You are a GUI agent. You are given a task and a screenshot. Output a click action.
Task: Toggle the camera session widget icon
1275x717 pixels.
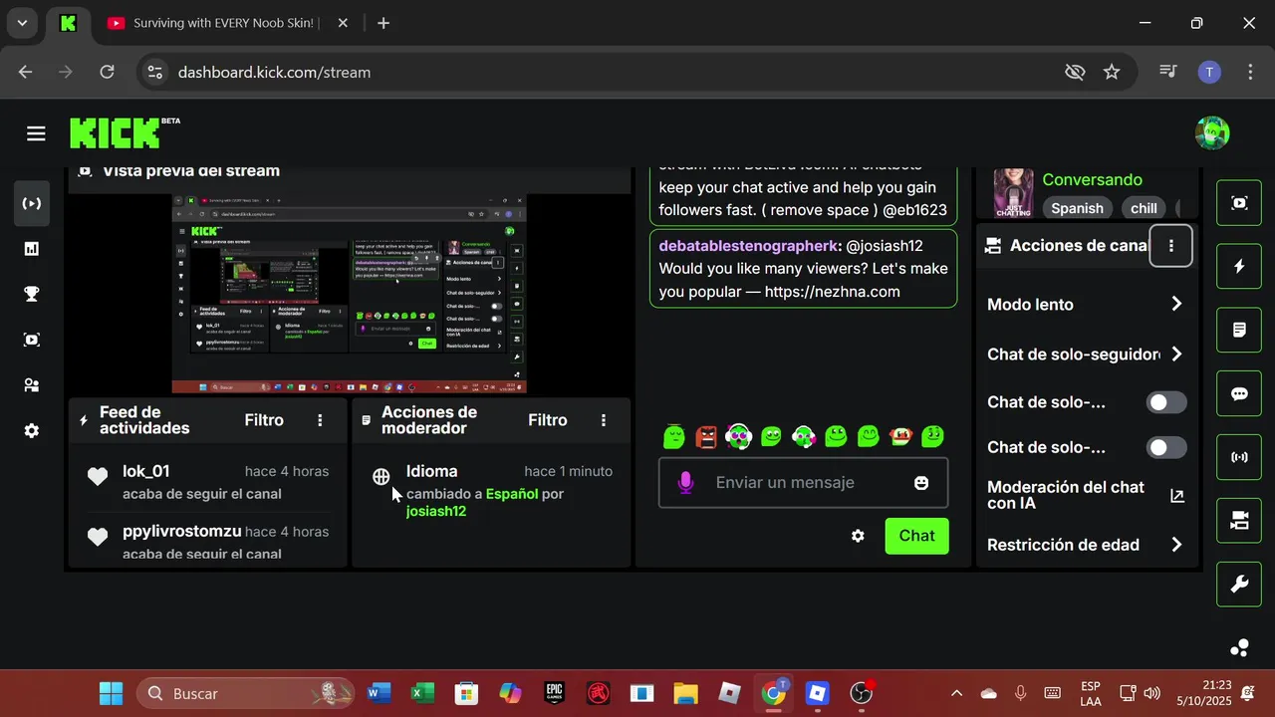tap(1239, 521)
